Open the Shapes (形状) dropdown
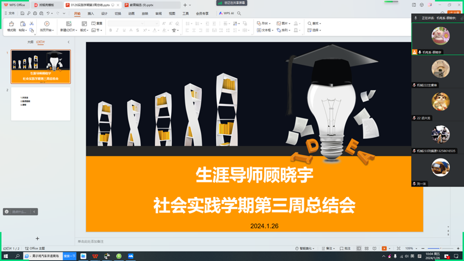The image size is (464, 261). [263, 24]
